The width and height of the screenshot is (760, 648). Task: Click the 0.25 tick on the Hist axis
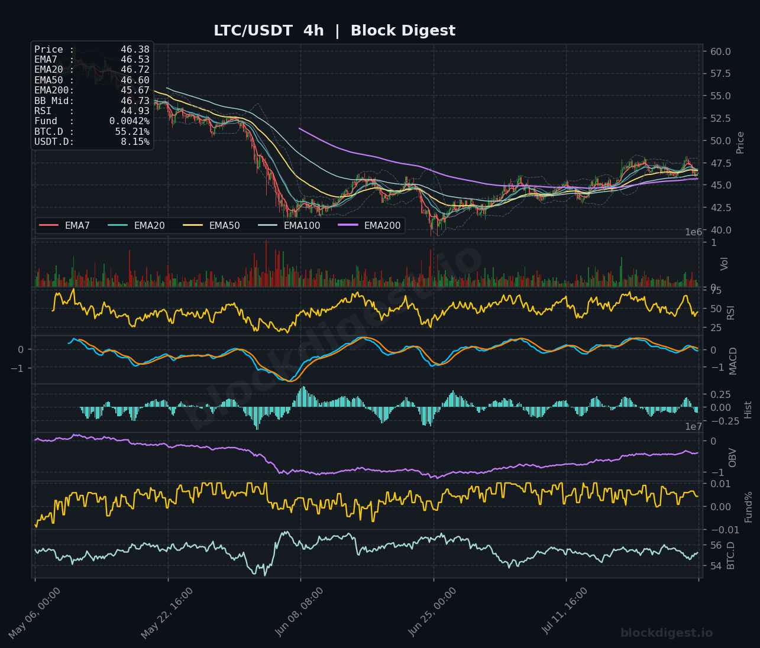[x=720, y=394]
